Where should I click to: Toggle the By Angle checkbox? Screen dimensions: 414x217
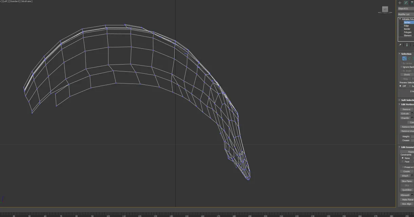402,71
